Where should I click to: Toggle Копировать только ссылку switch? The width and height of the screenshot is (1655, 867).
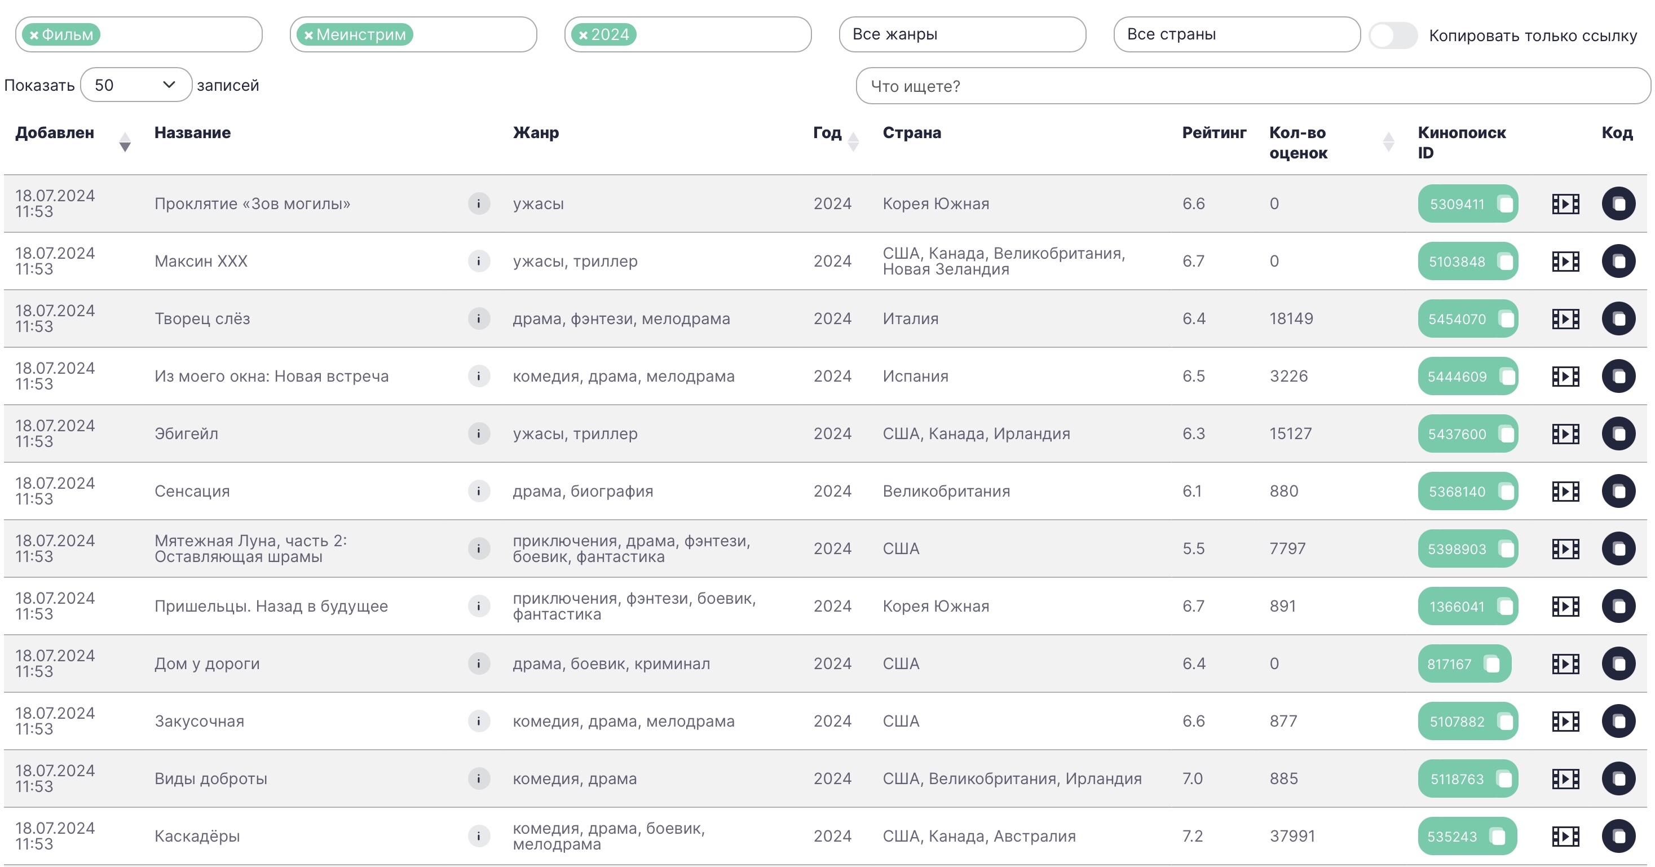pyautogui.click(x=1392, y=35)
